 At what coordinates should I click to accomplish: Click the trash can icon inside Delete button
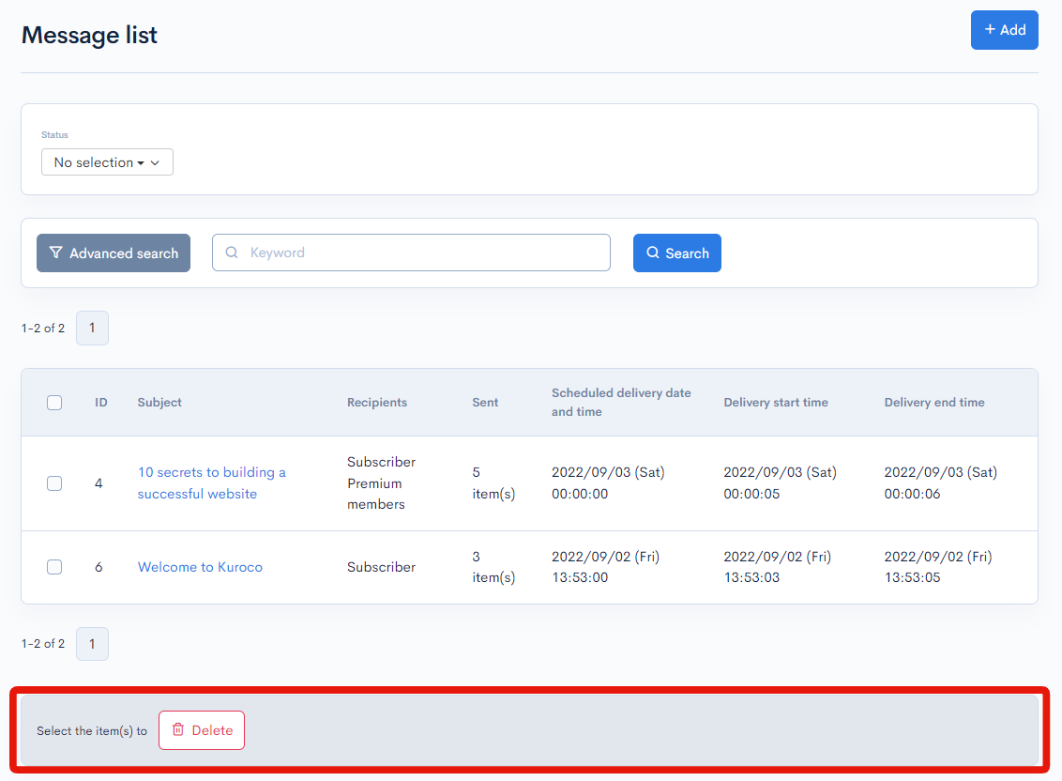coord(178,728)
